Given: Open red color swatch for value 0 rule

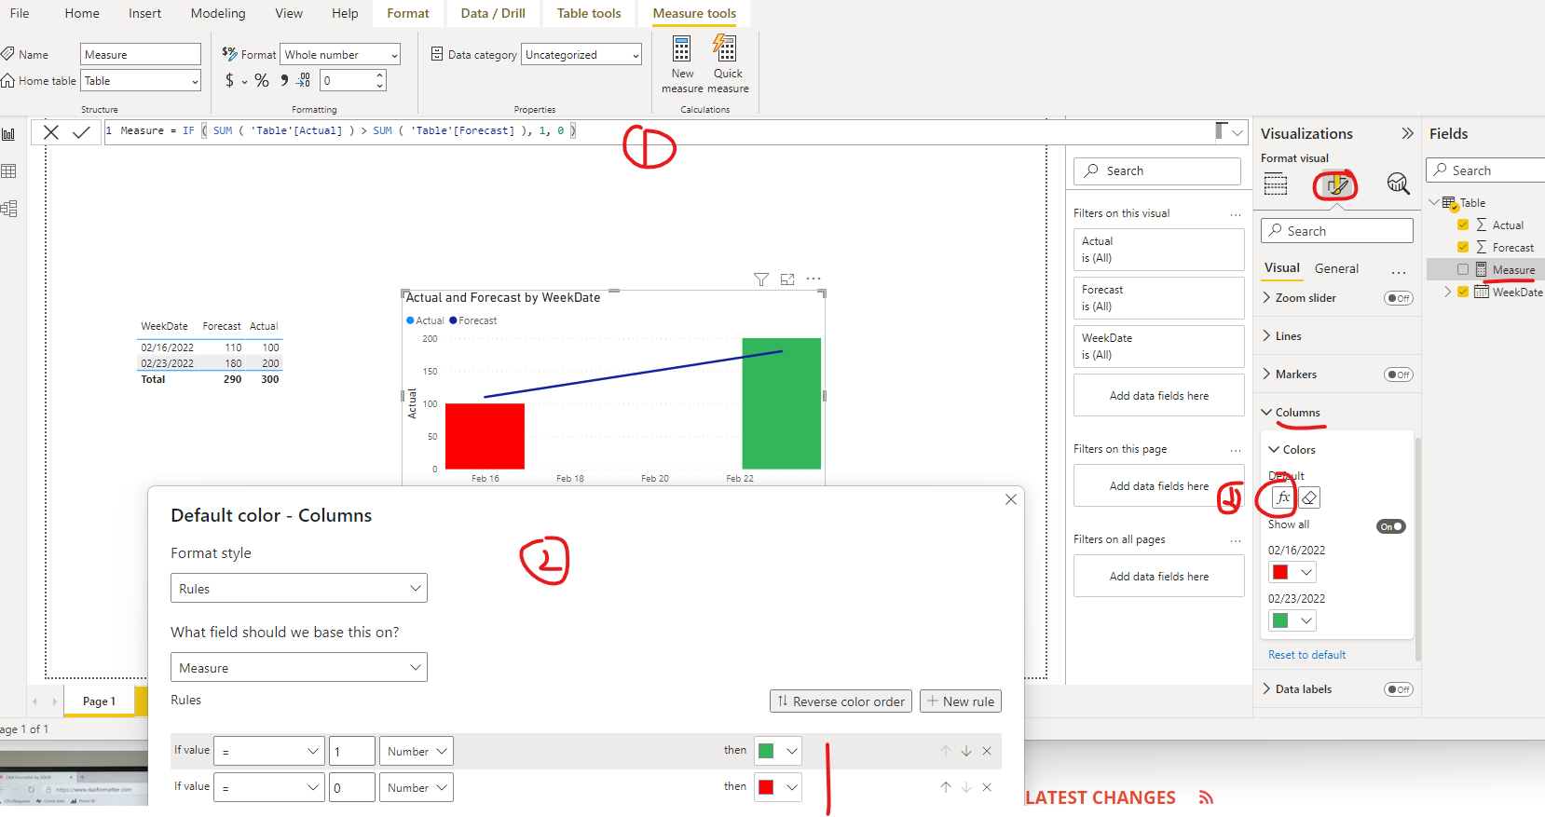Looking at the screenshot, I should pos(778,787).
